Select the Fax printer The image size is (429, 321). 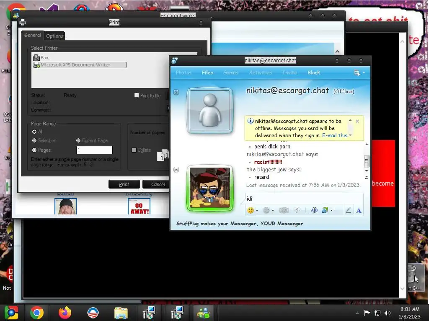[41, 58]
